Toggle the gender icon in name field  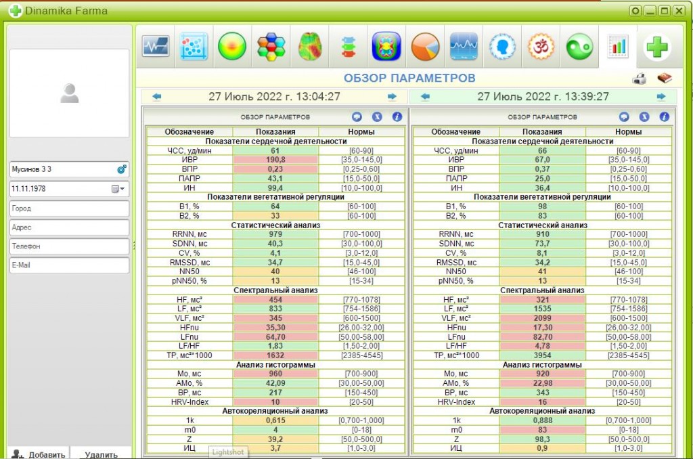pyautogui.click(x=122, y=169)
